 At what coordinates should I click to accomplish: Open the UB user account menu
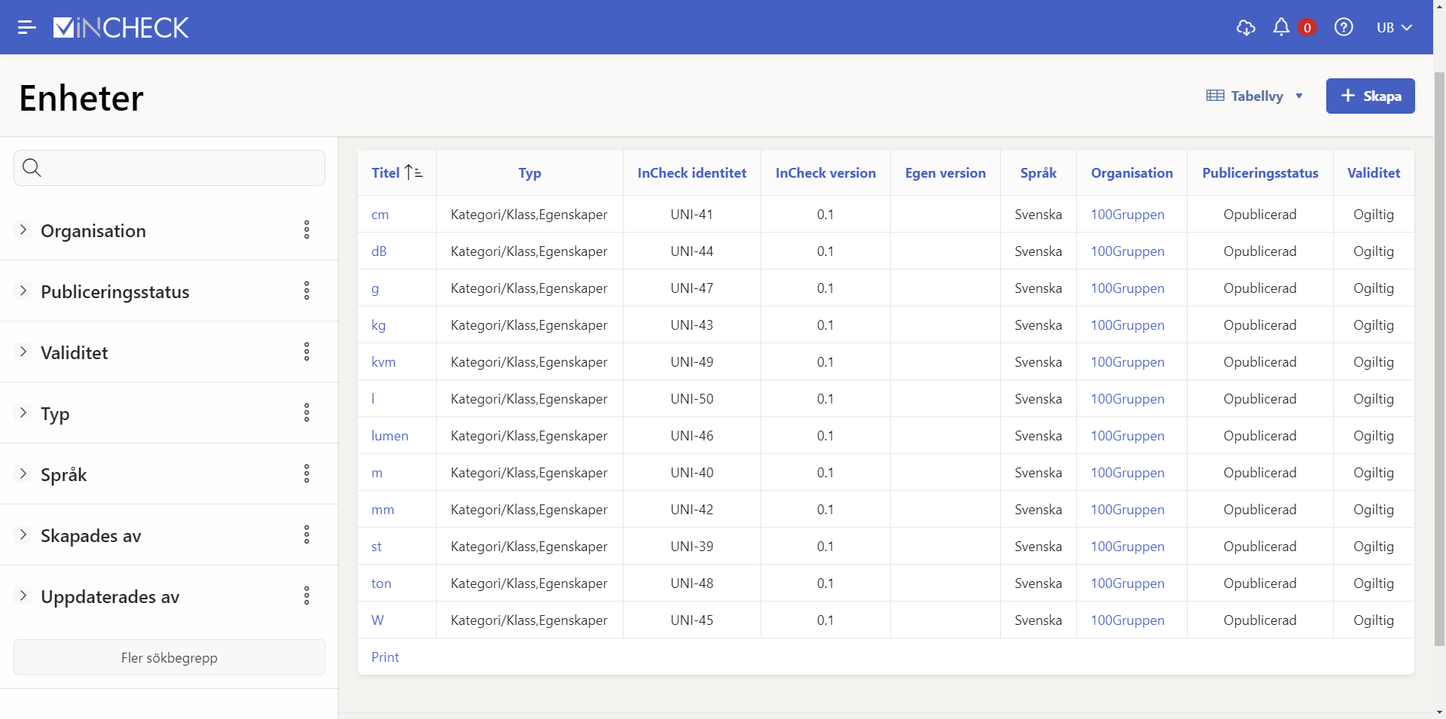[1393, 27]
